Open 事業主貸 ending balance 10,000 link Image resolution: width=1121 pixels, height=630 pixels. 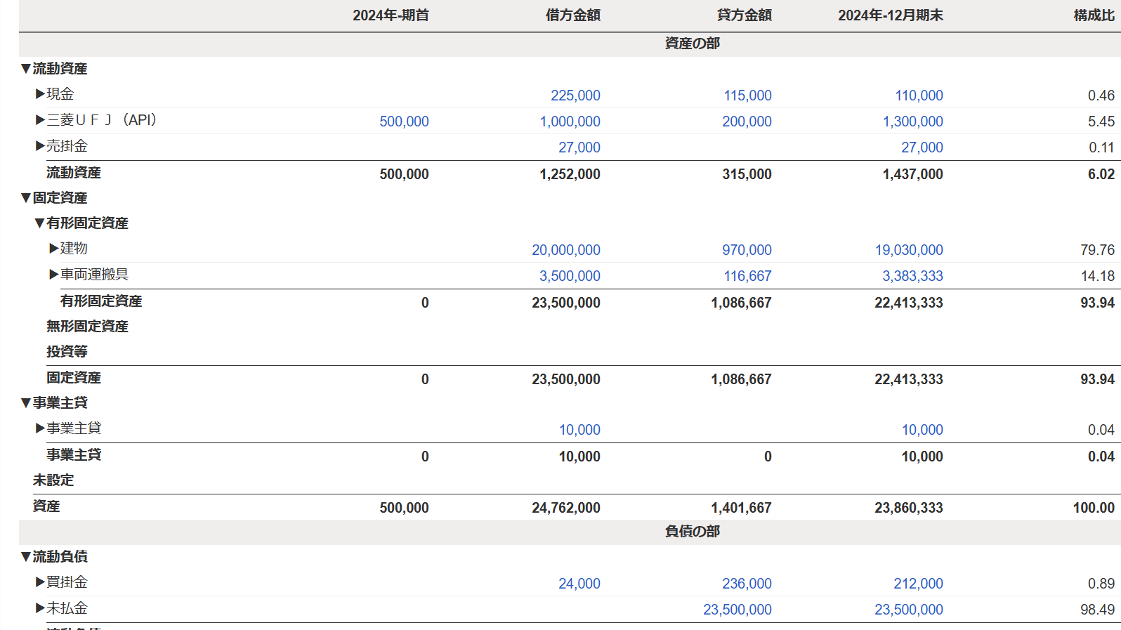point(922,430)
